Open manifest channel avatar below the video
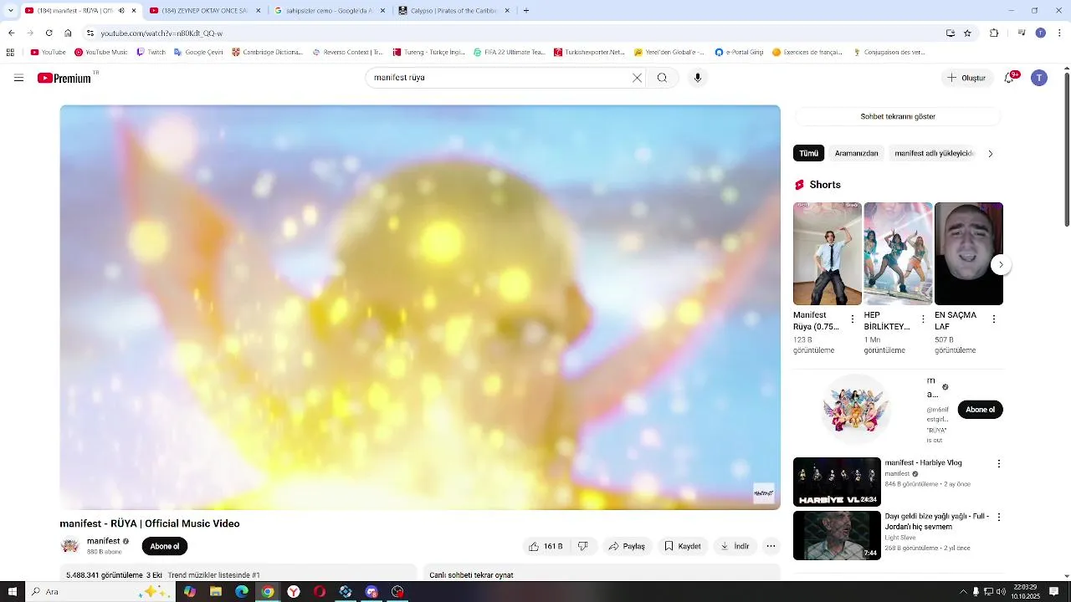The height and width of the screenshot is (602, 1071). (70, 546)
